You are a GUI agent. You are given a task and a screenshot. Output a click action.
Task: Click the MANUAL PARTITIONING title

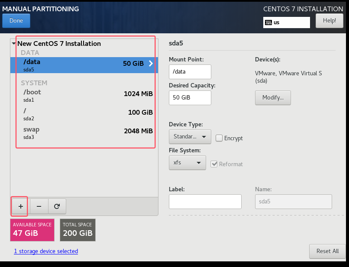41,9
